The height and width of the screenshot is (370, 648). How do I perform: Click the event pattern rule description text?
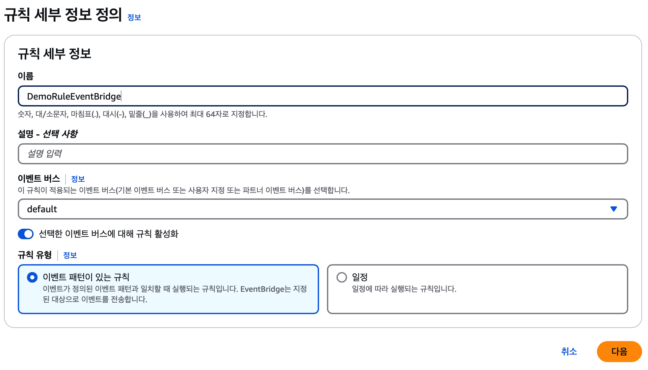[x=175, y=294]
